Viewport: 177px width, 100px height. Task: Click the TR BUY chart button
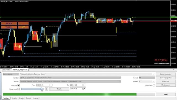click(x=9, y=23)
